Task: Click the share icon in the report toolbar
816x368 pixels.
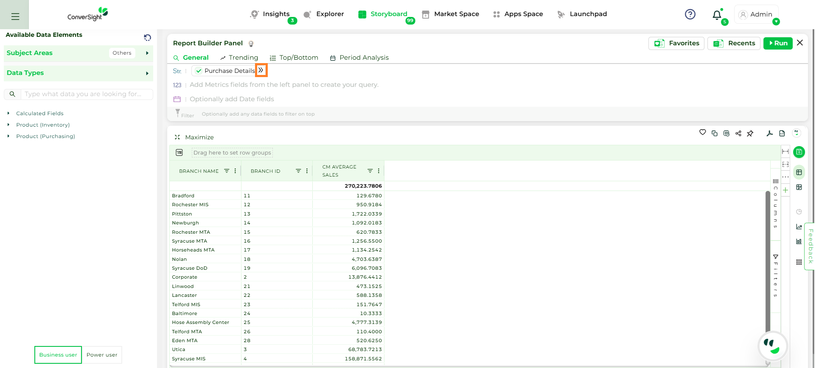Action: [x=738, y=133]
